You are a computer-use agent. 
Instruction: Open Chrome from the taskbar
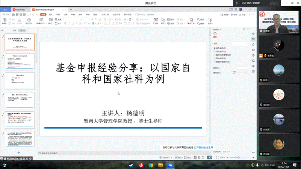151,165
